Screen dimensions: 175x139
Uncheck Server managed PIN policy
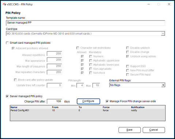click(7, 96)
